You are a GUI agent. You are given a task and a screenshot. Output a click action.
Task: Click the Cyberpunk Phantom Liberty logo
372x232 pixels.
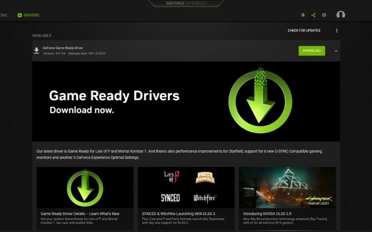click(x=319, y=201)
